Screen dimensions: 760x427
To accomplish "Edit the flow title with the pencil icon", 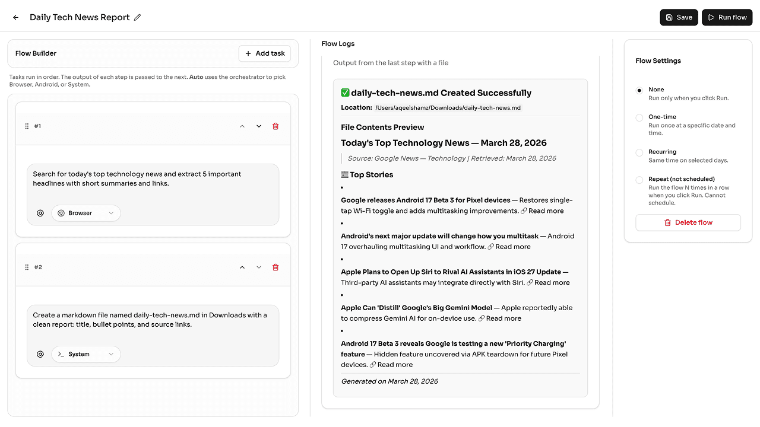I will coord(138,17).
